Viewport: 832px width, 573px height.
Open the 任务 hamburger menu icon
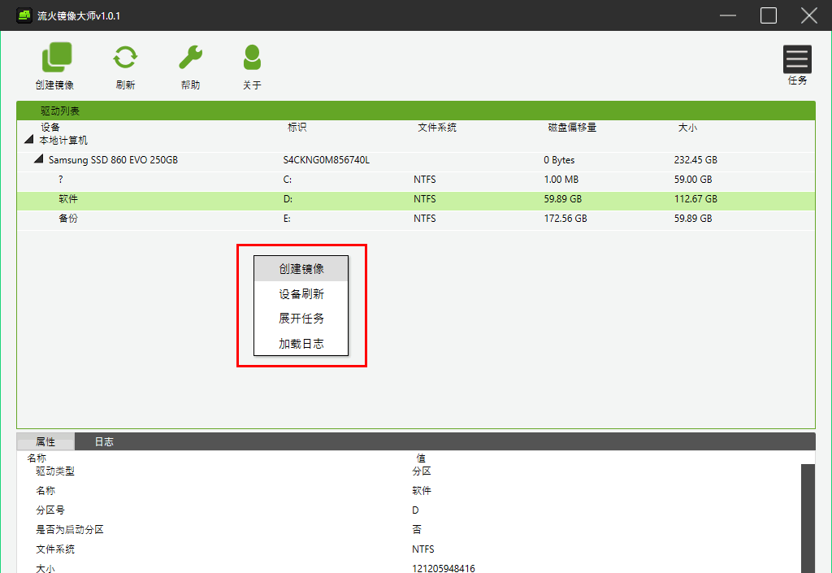click(797, 59)
